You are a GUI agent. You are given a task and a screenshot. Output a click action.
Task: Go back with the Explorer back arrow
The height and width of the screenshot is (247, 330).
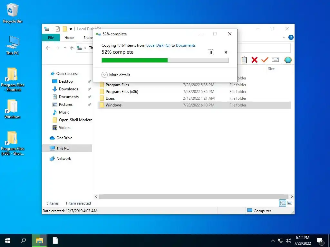48,48
